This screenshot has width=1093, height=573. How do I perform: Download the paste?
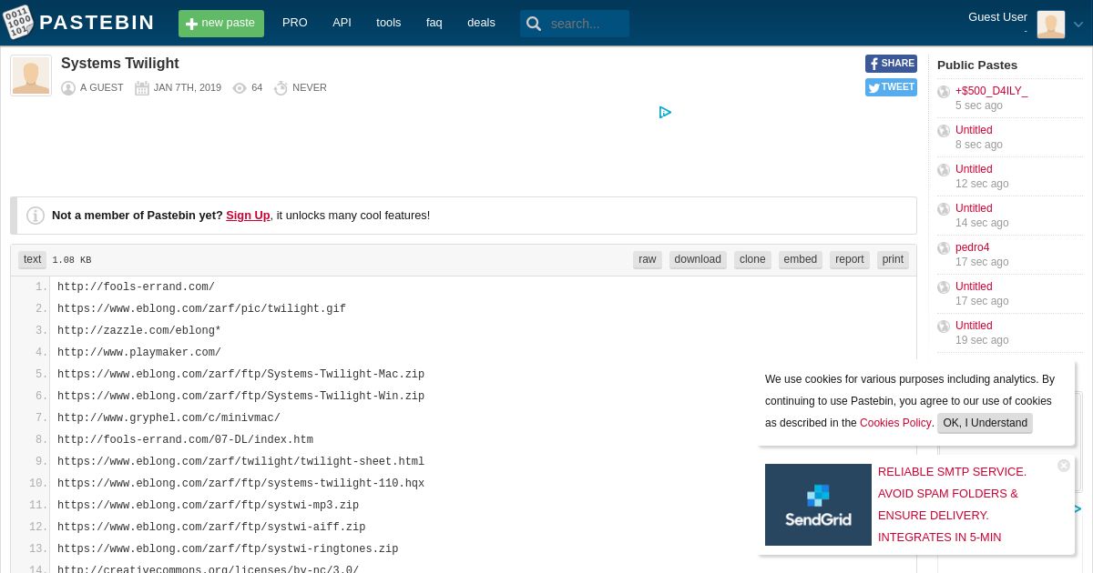(x=698, y=259)
